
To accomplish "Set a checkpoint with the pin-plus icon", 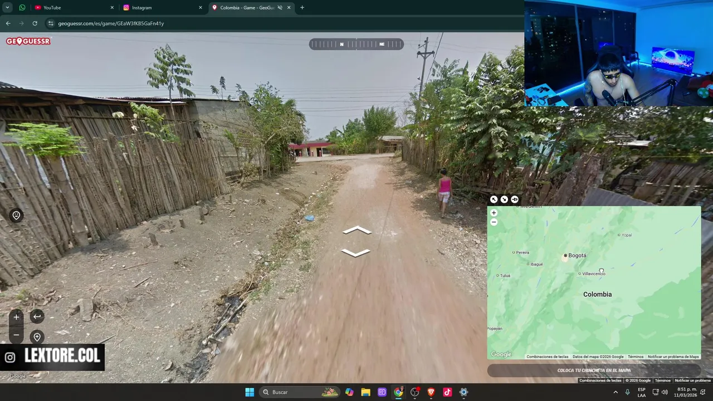I will (37, 337).
